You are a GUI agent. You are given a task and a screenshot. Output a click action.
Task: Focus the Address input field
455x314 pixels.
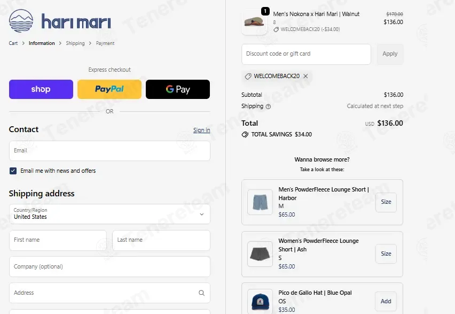pos(109,293)
